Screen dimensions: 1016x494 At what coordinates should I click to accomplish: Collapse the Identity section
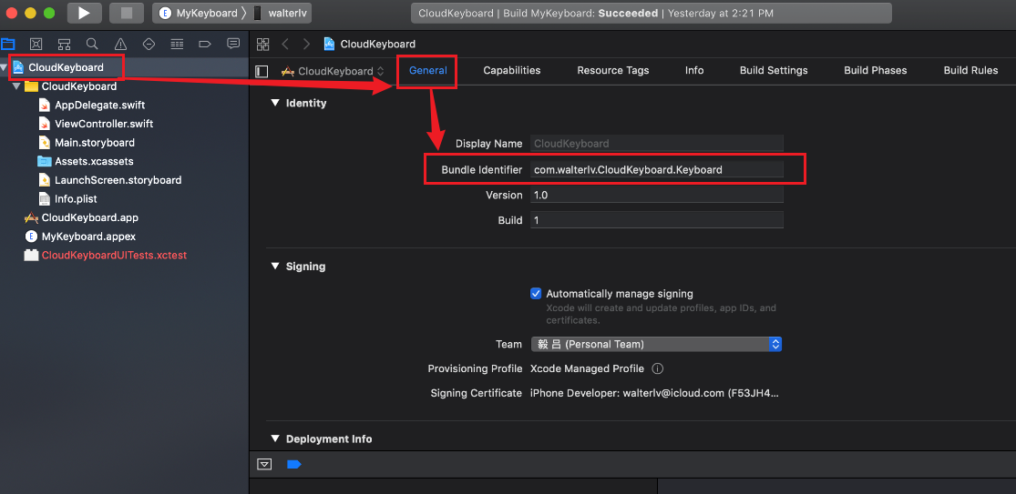tap(275, 103)
